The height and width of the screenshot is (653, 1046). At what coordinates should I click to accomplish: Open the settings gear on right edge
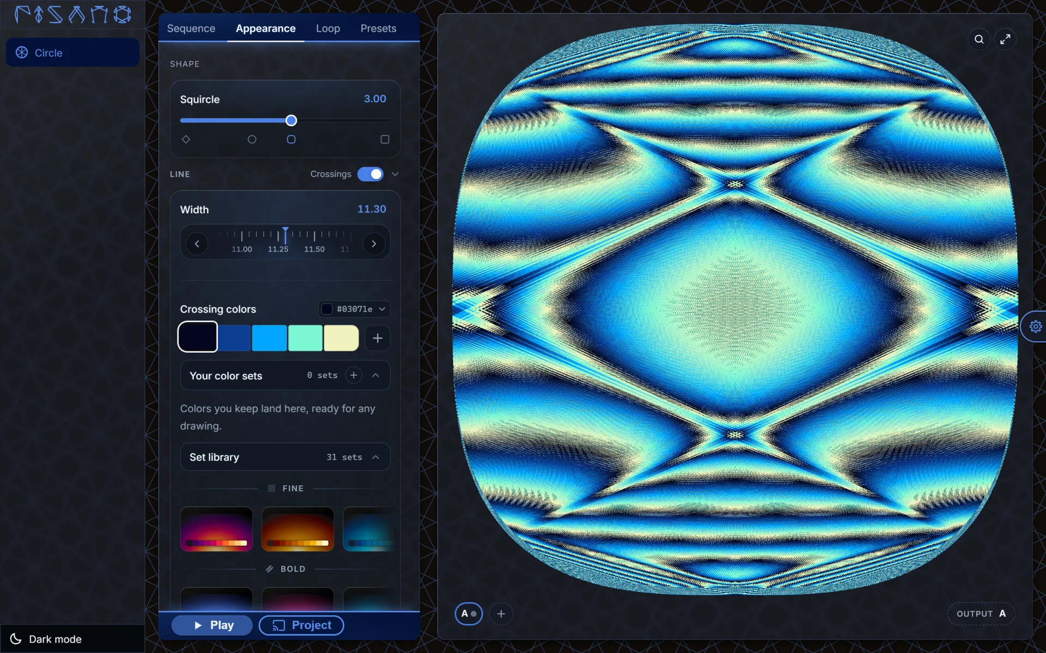(x=1035, y=326)
